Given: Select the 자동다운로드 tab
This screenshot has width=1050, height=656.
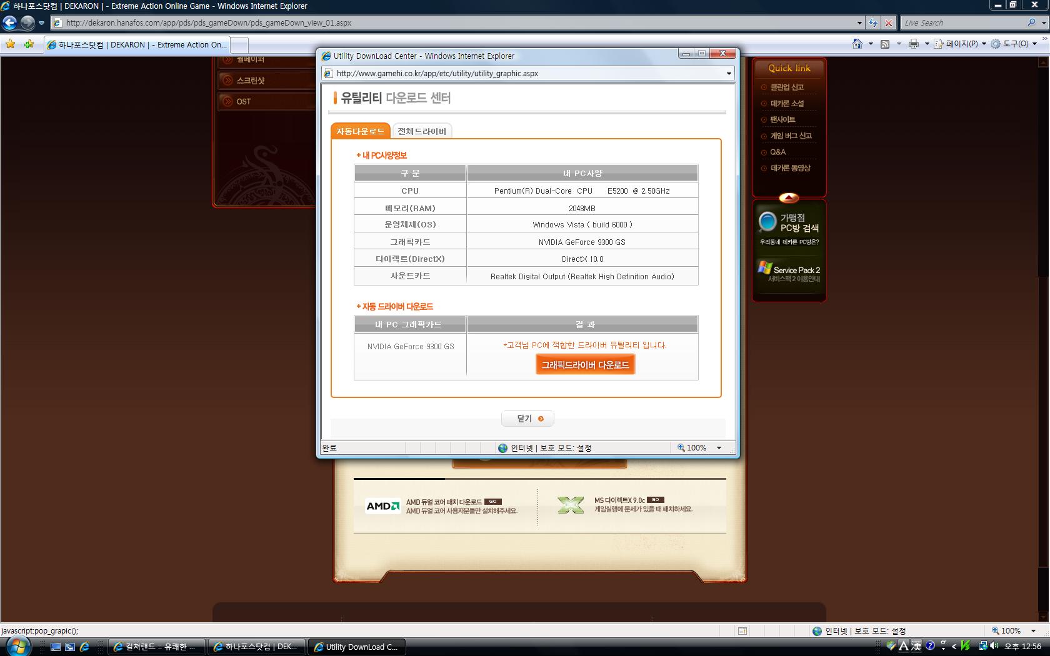Looking at the screenshot, I should tap(361, 131).
